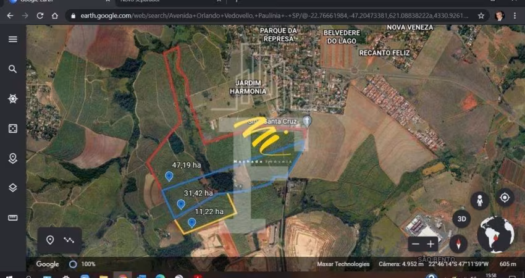Click the 31,42 ha area label

point(198,193)
